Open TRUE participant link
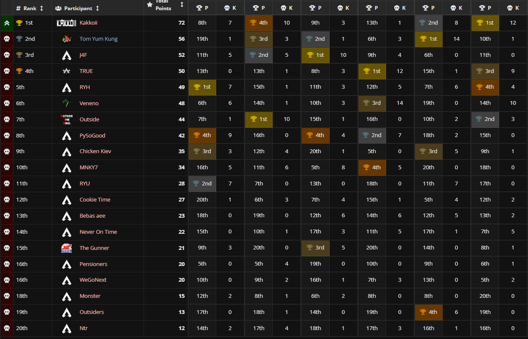The height and width of the screenshot is (339, 528). coord(86,71)
